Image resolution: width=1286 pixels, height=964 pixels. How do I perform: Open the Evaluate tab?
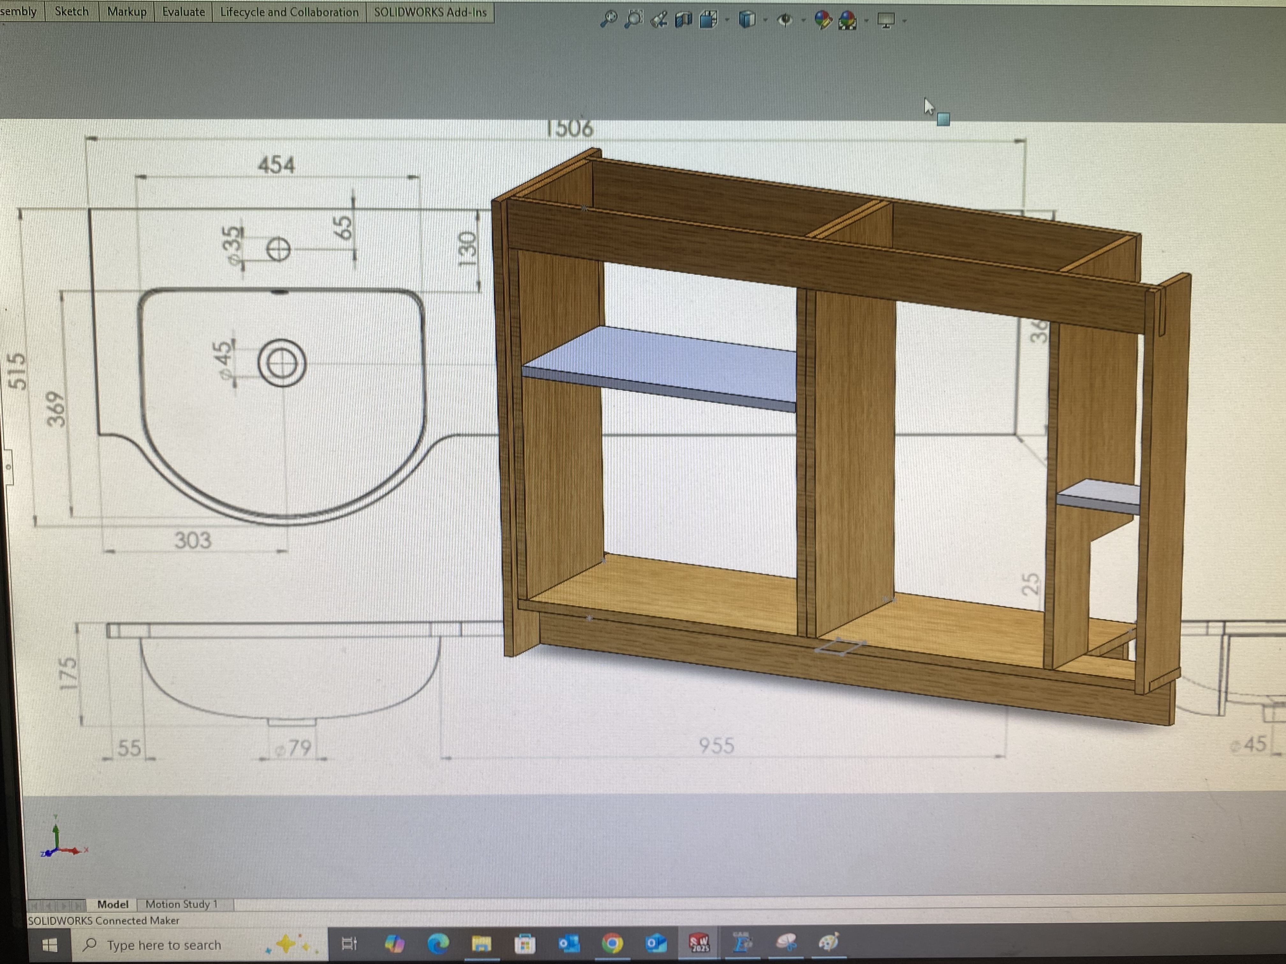(183, 12)
